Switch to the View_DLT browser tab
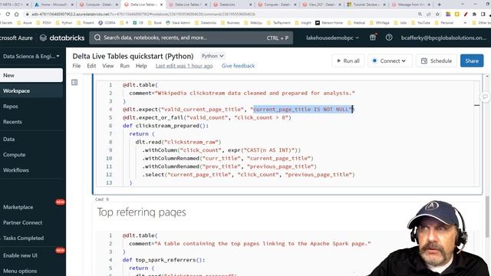Image resolution: width=491 pixels, height=276 pixels. (321, 5)
